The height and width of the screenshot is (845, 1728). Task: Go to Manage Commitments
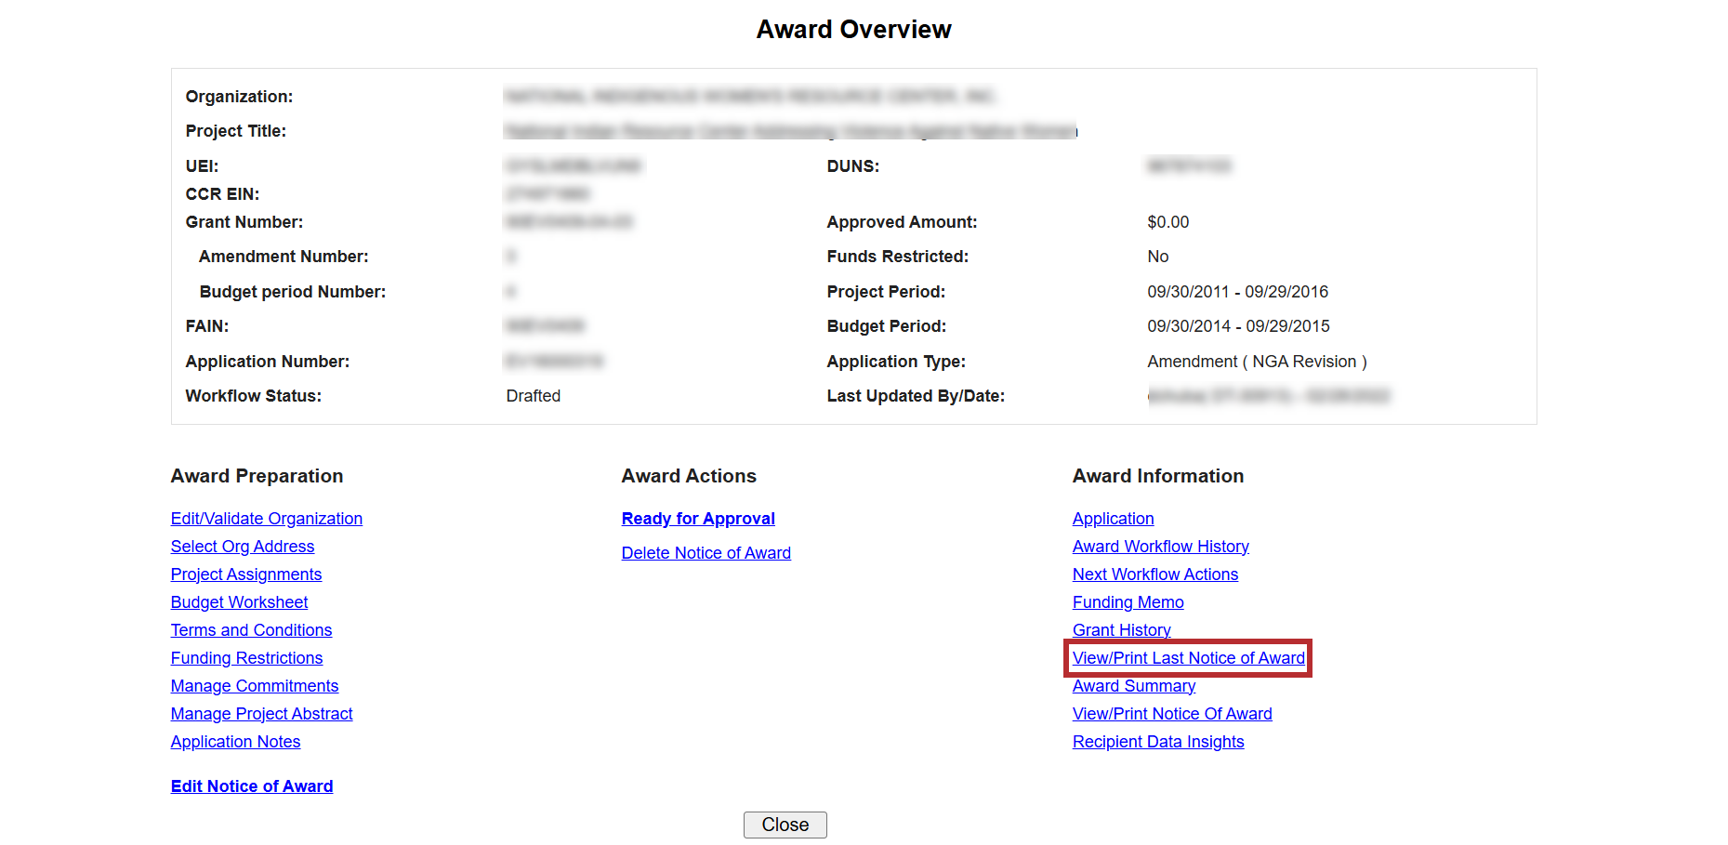point(254,686)
